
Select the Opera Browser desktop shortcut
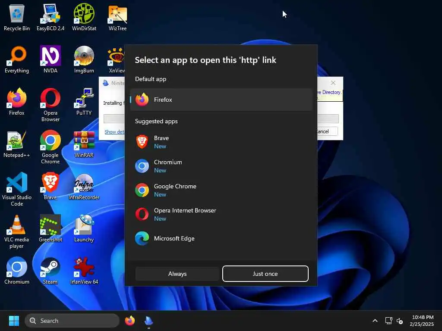click(50, 105)
